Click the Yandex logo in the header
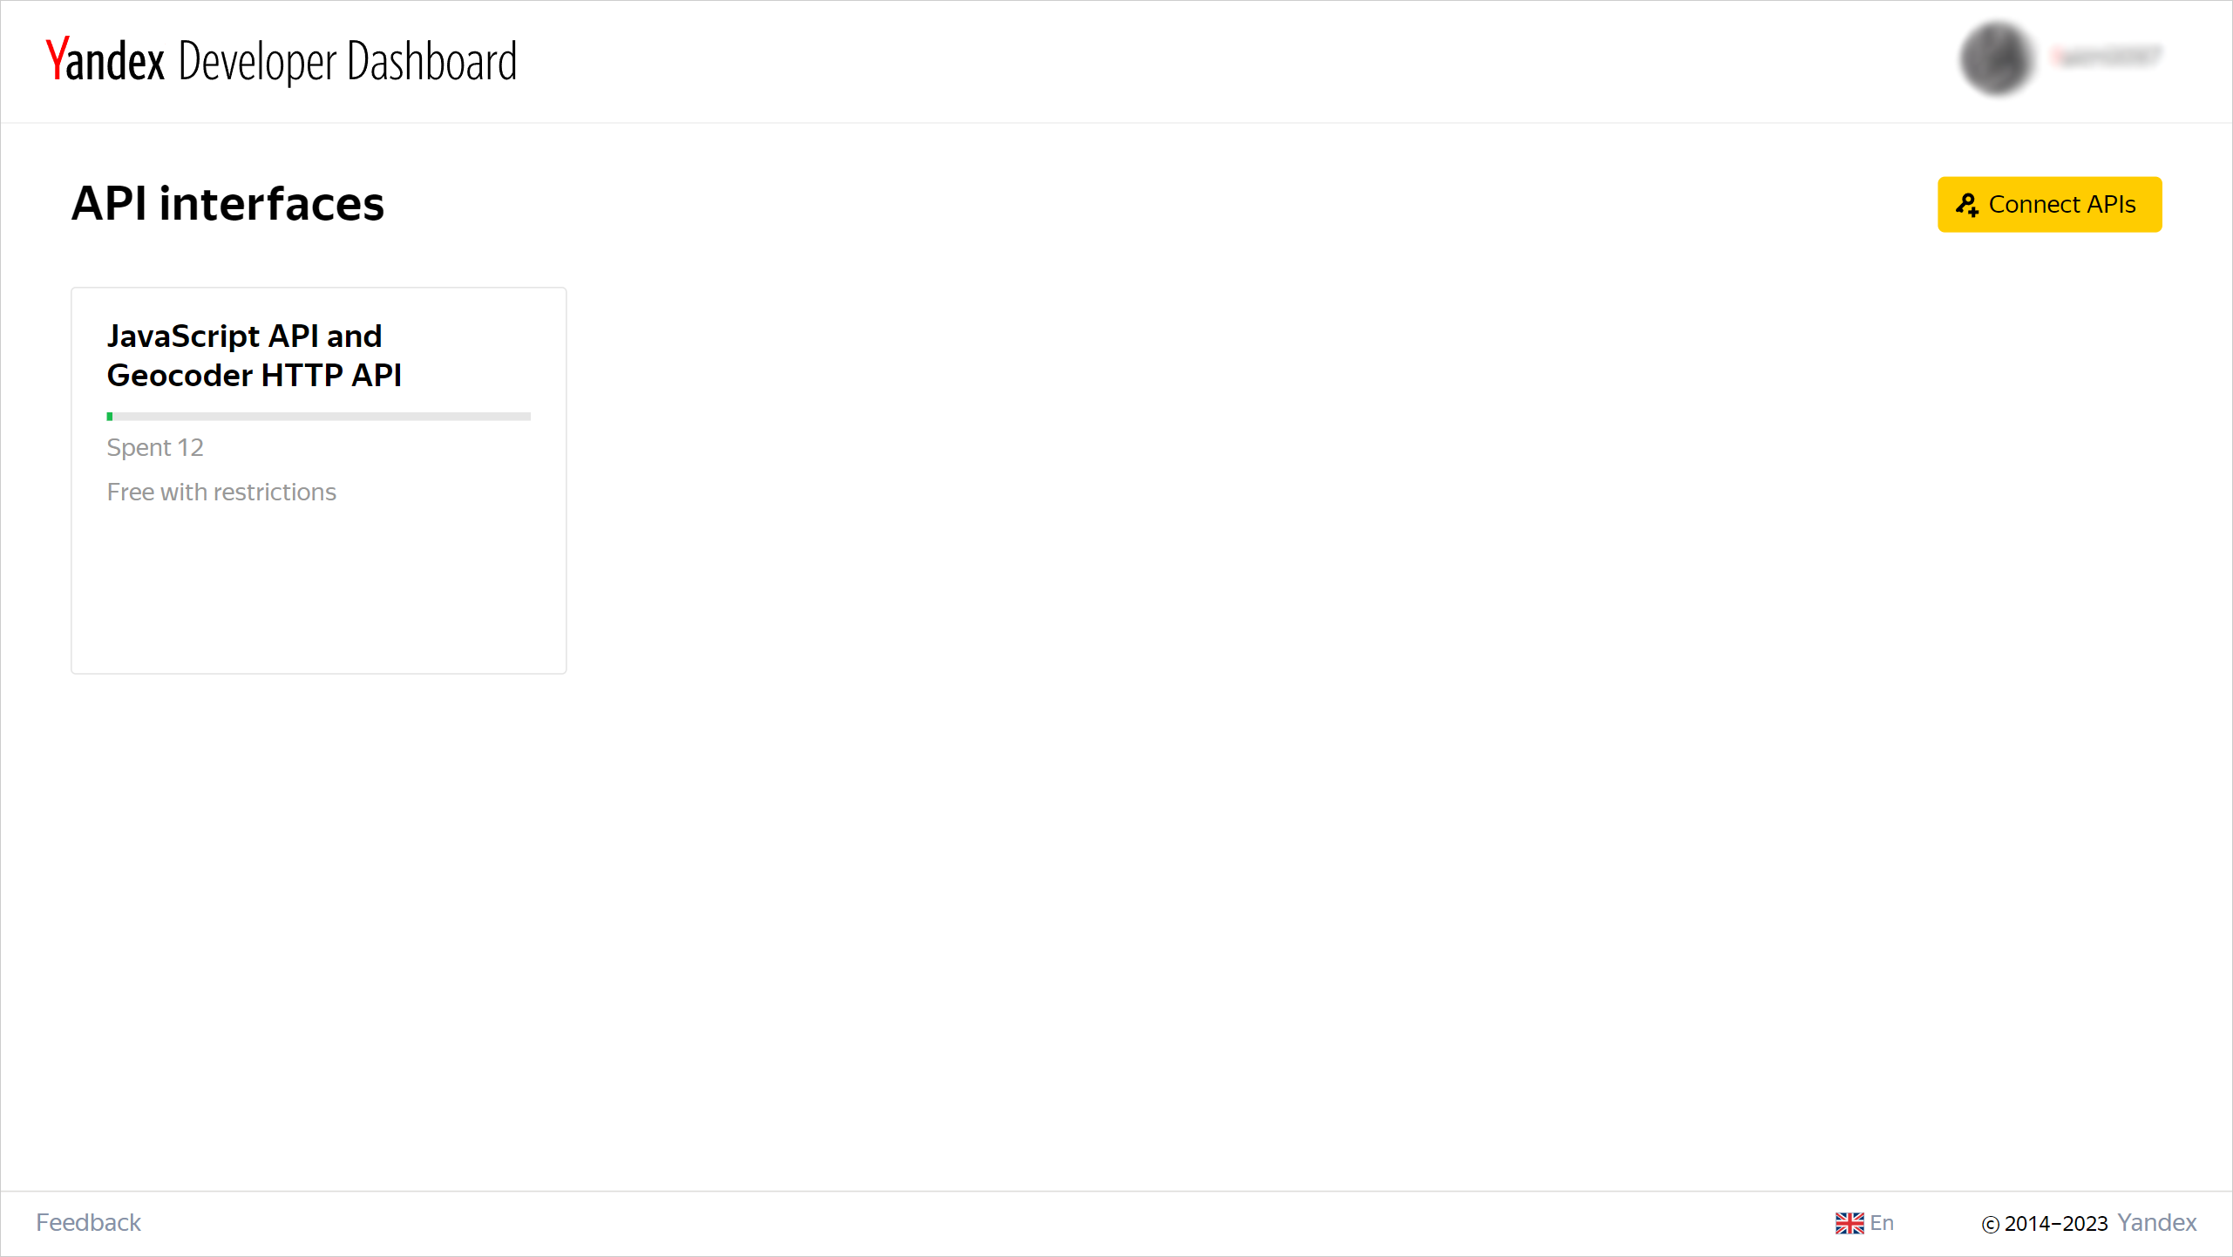The height and width of the screenshot is (1257, 2233). point(105,60)
